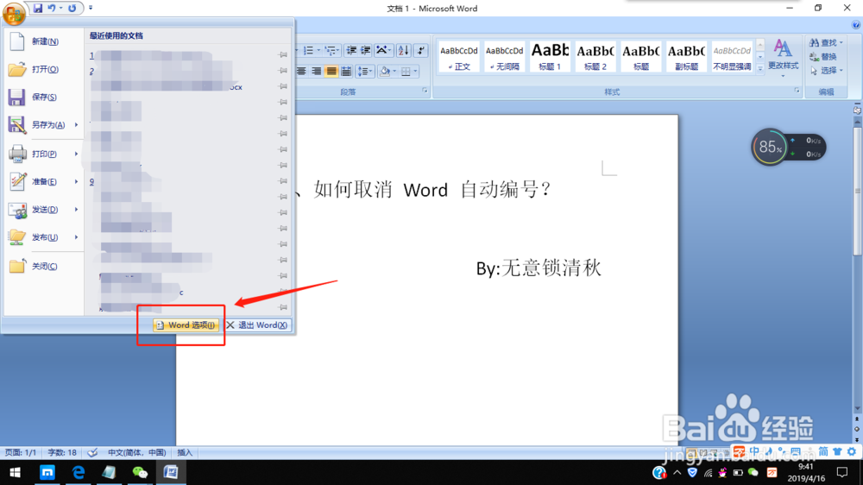Choose 关闭(C) from Office menu

pyautogui.click(x=43, y=267)
